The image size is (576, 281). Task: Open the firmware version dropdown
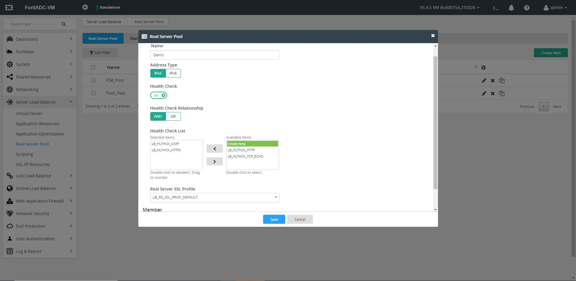(x=450, y=8)
